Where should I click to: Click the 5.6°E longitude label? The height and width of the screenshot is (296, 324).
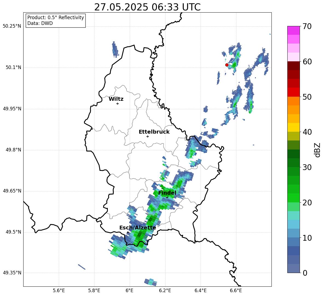tap(59, 291)
